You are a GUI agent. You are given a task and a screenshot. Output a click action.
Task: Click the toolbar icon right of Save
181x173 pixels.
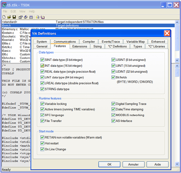pos(21,17)
